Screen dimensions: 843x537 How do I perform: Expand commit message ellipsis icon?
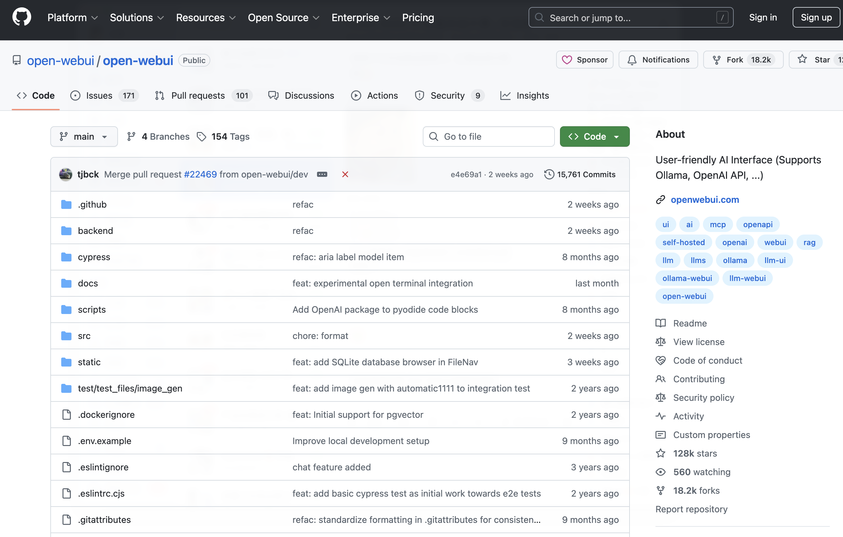tap(322, 174)
